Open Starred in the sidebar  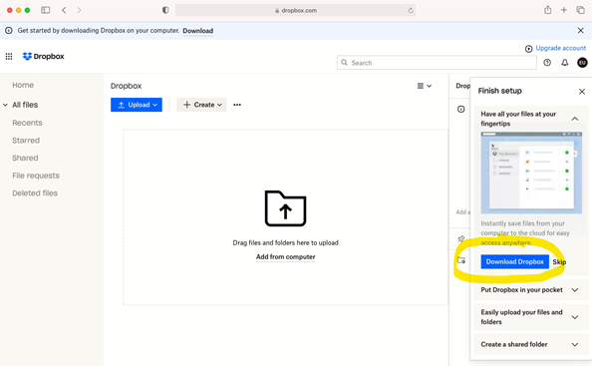pyautogui.click(x=26, y=141)
